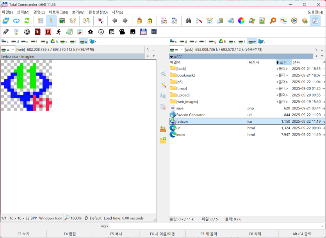This screenshot has width=326, height=238.
Task: Switch to thumbnail view with picture icon
Action: (x=62, y=21)
